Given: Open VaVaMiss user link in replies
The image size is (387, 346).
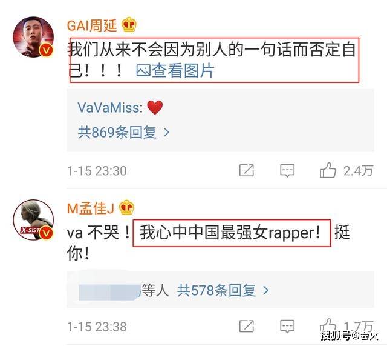Looking at the screenshot, I should pyautogui.click(x=108, y=108).
